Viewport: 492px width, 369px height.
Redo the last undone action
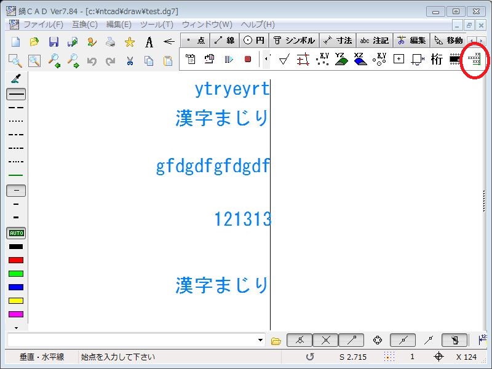111,61
